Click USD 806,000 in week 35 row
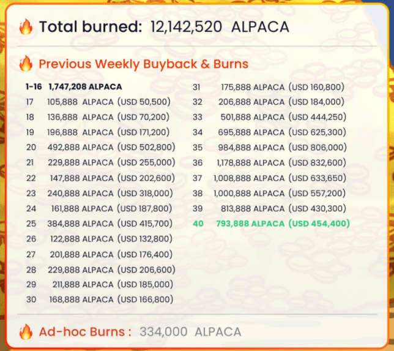 (x=318, y=148)
